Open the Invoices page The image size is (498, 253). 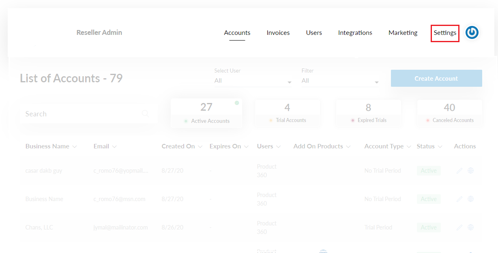point(278,33)
